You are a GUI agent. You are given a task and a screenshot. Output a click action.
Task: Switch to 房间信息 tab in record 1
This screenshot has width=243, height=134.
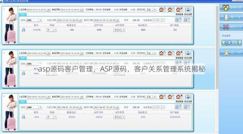[x=179, y=14]
